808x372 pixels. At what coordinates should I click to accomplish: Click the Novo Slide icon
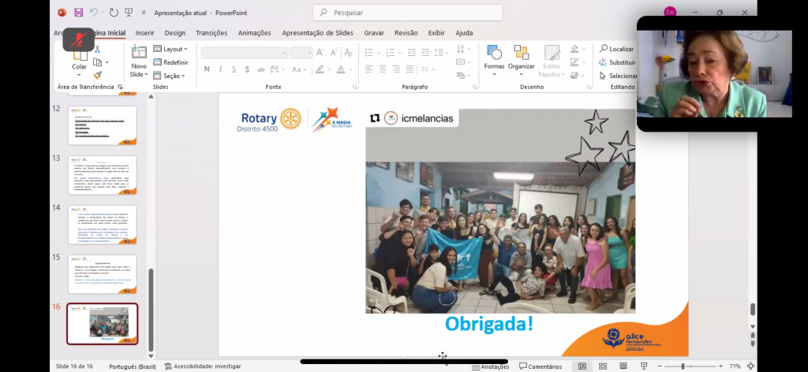[x=139, y=53]
